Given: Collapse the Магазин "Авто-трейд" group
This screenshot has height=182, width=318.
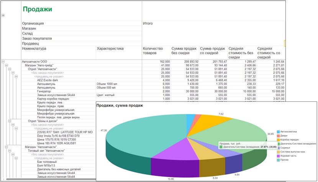Looking at the screenshot, I should (7, 65).
